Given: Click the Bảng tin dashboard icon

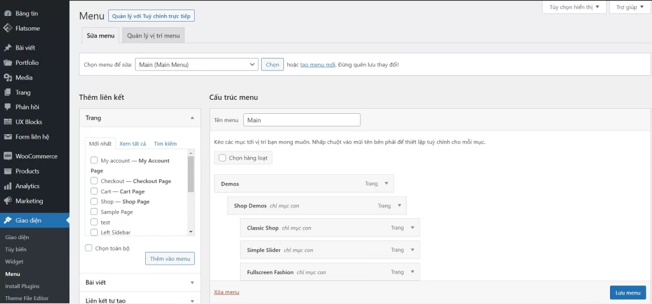Looking at the screenshot, I should tap(8, 13).
